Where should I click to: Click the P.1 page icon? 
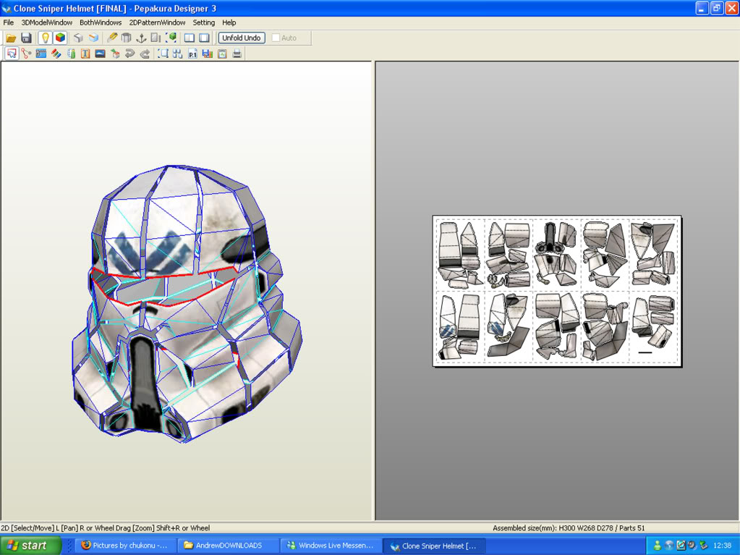(192, 54)
